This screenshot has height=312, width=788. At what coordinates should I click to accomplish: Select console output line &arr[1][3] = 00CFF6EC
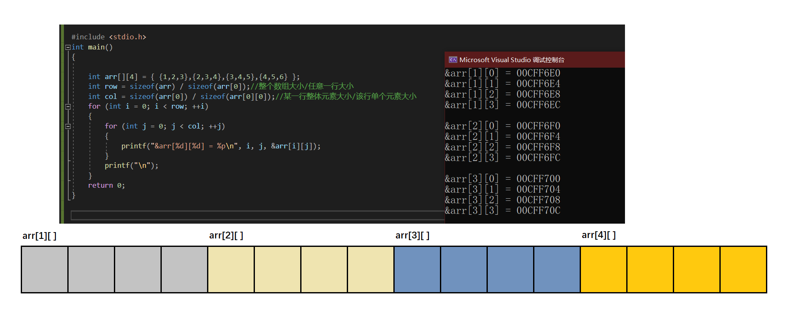point(503,105)
